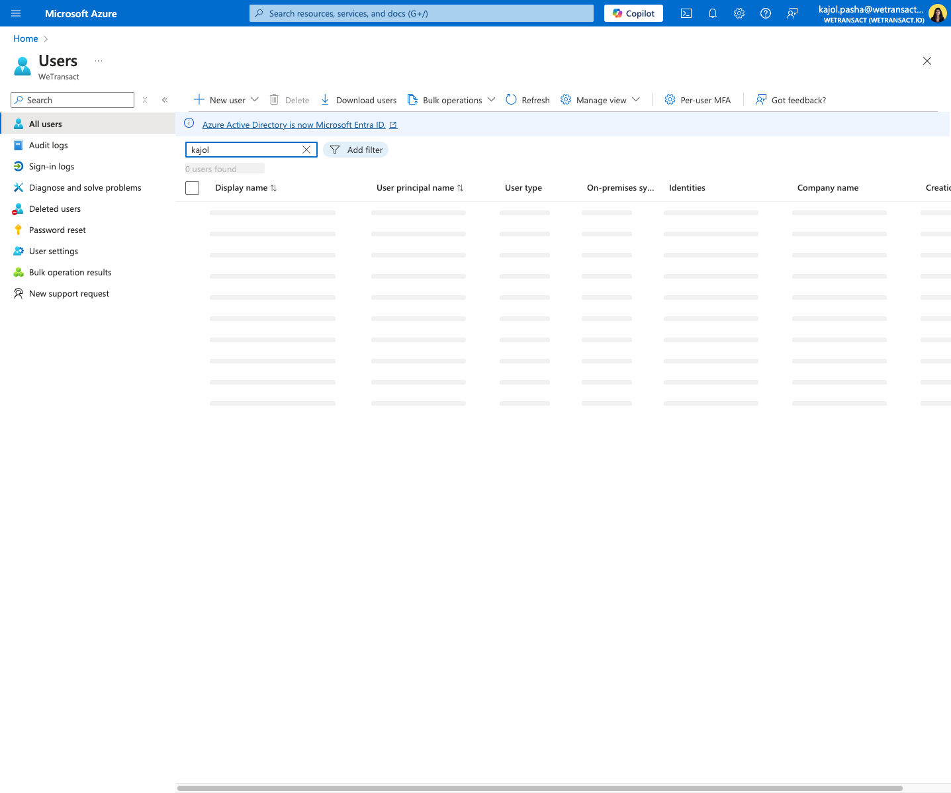Refresh the users list
The height and width of the screenshot is (793, 951).
pos(527,100)
